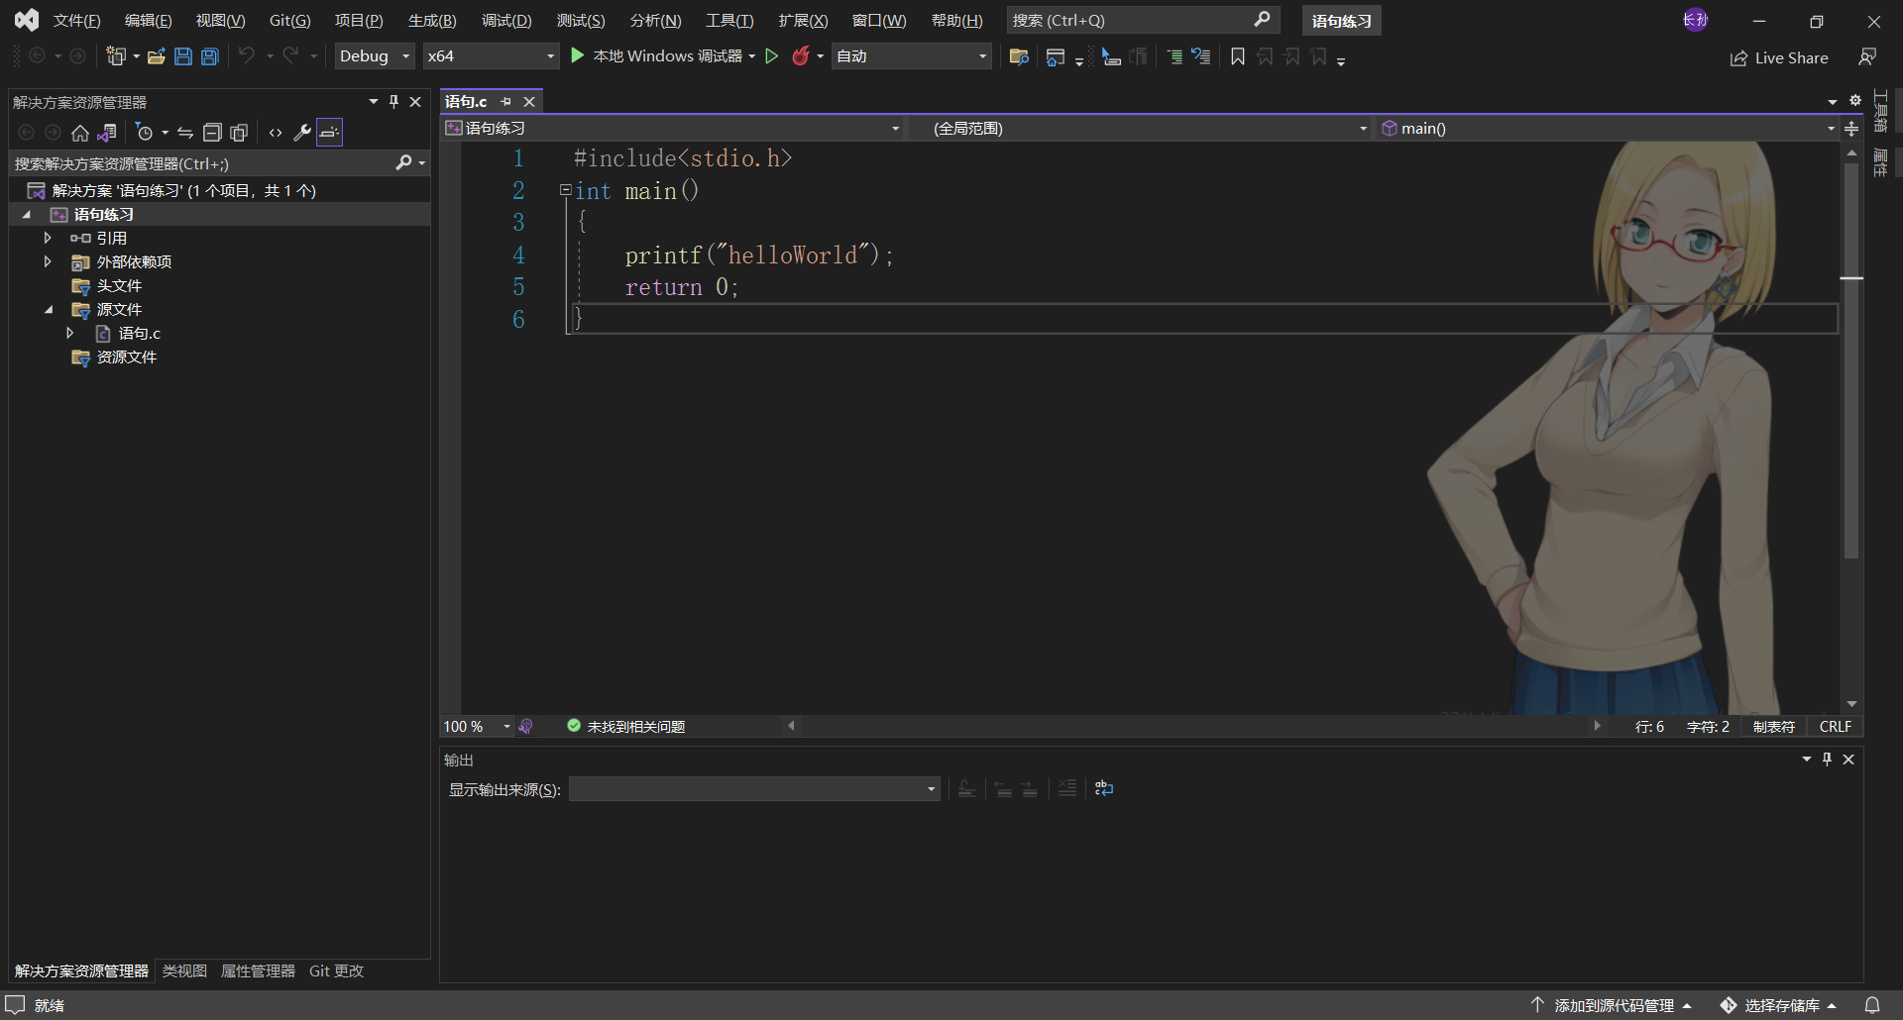Pin the Solution Explorer panel

[x=393, y=100]
